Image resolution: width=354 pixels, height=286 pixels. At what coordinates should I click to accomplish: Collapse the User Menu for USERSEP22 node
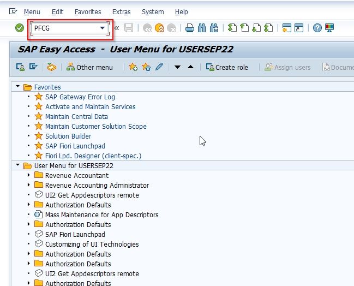click(x=17, y=165)
